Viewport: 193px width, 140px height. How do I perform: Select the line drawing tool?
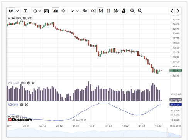[73, 11]
